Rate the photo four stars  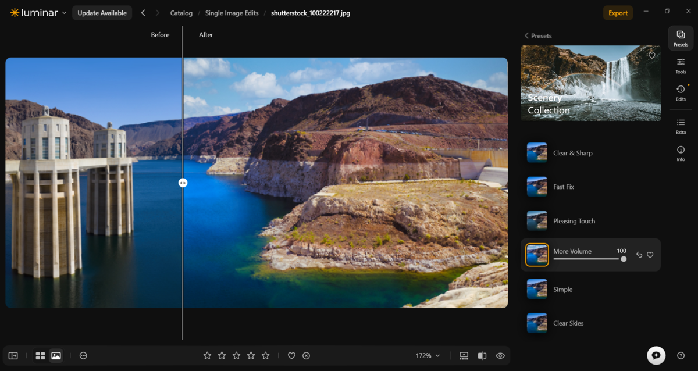[251, 355]
